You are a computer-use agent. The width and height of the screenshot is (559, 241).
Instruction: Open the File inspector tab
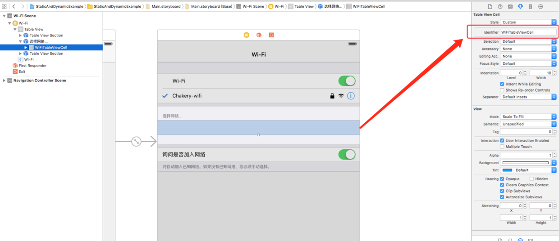[x=490, y=7]
